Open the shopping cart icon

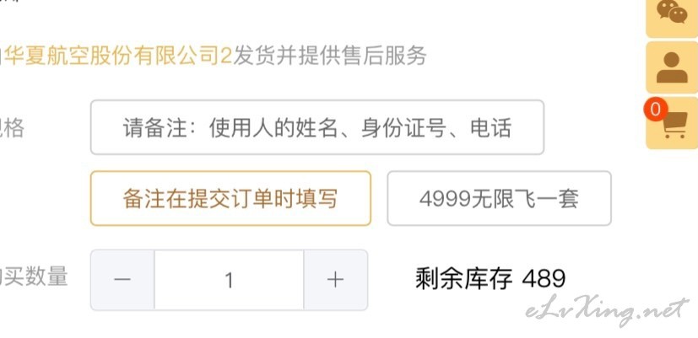[x=675, y=126]
